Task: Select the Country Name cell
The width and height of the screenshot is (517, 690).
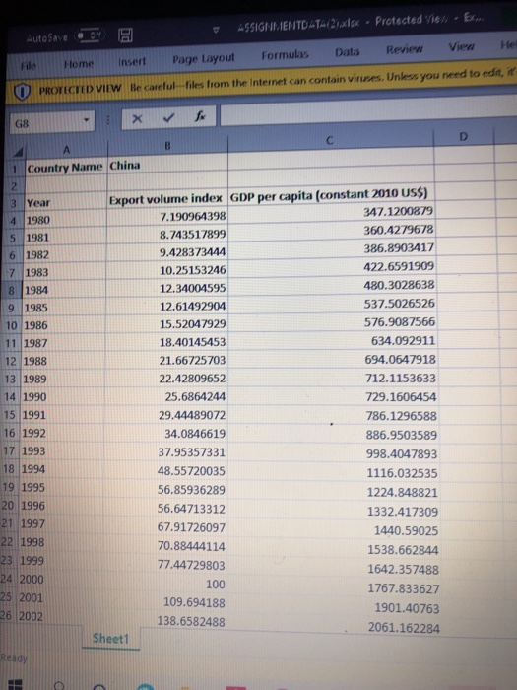Action: point(65,168)
